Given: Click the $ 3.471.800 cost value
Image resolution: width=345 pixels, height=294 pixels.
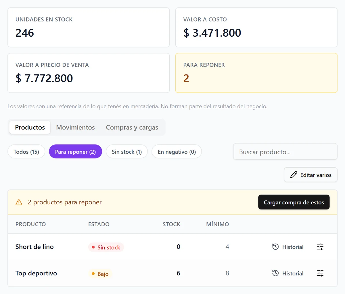Looking at the screenshot, I should tap(212, 33).
